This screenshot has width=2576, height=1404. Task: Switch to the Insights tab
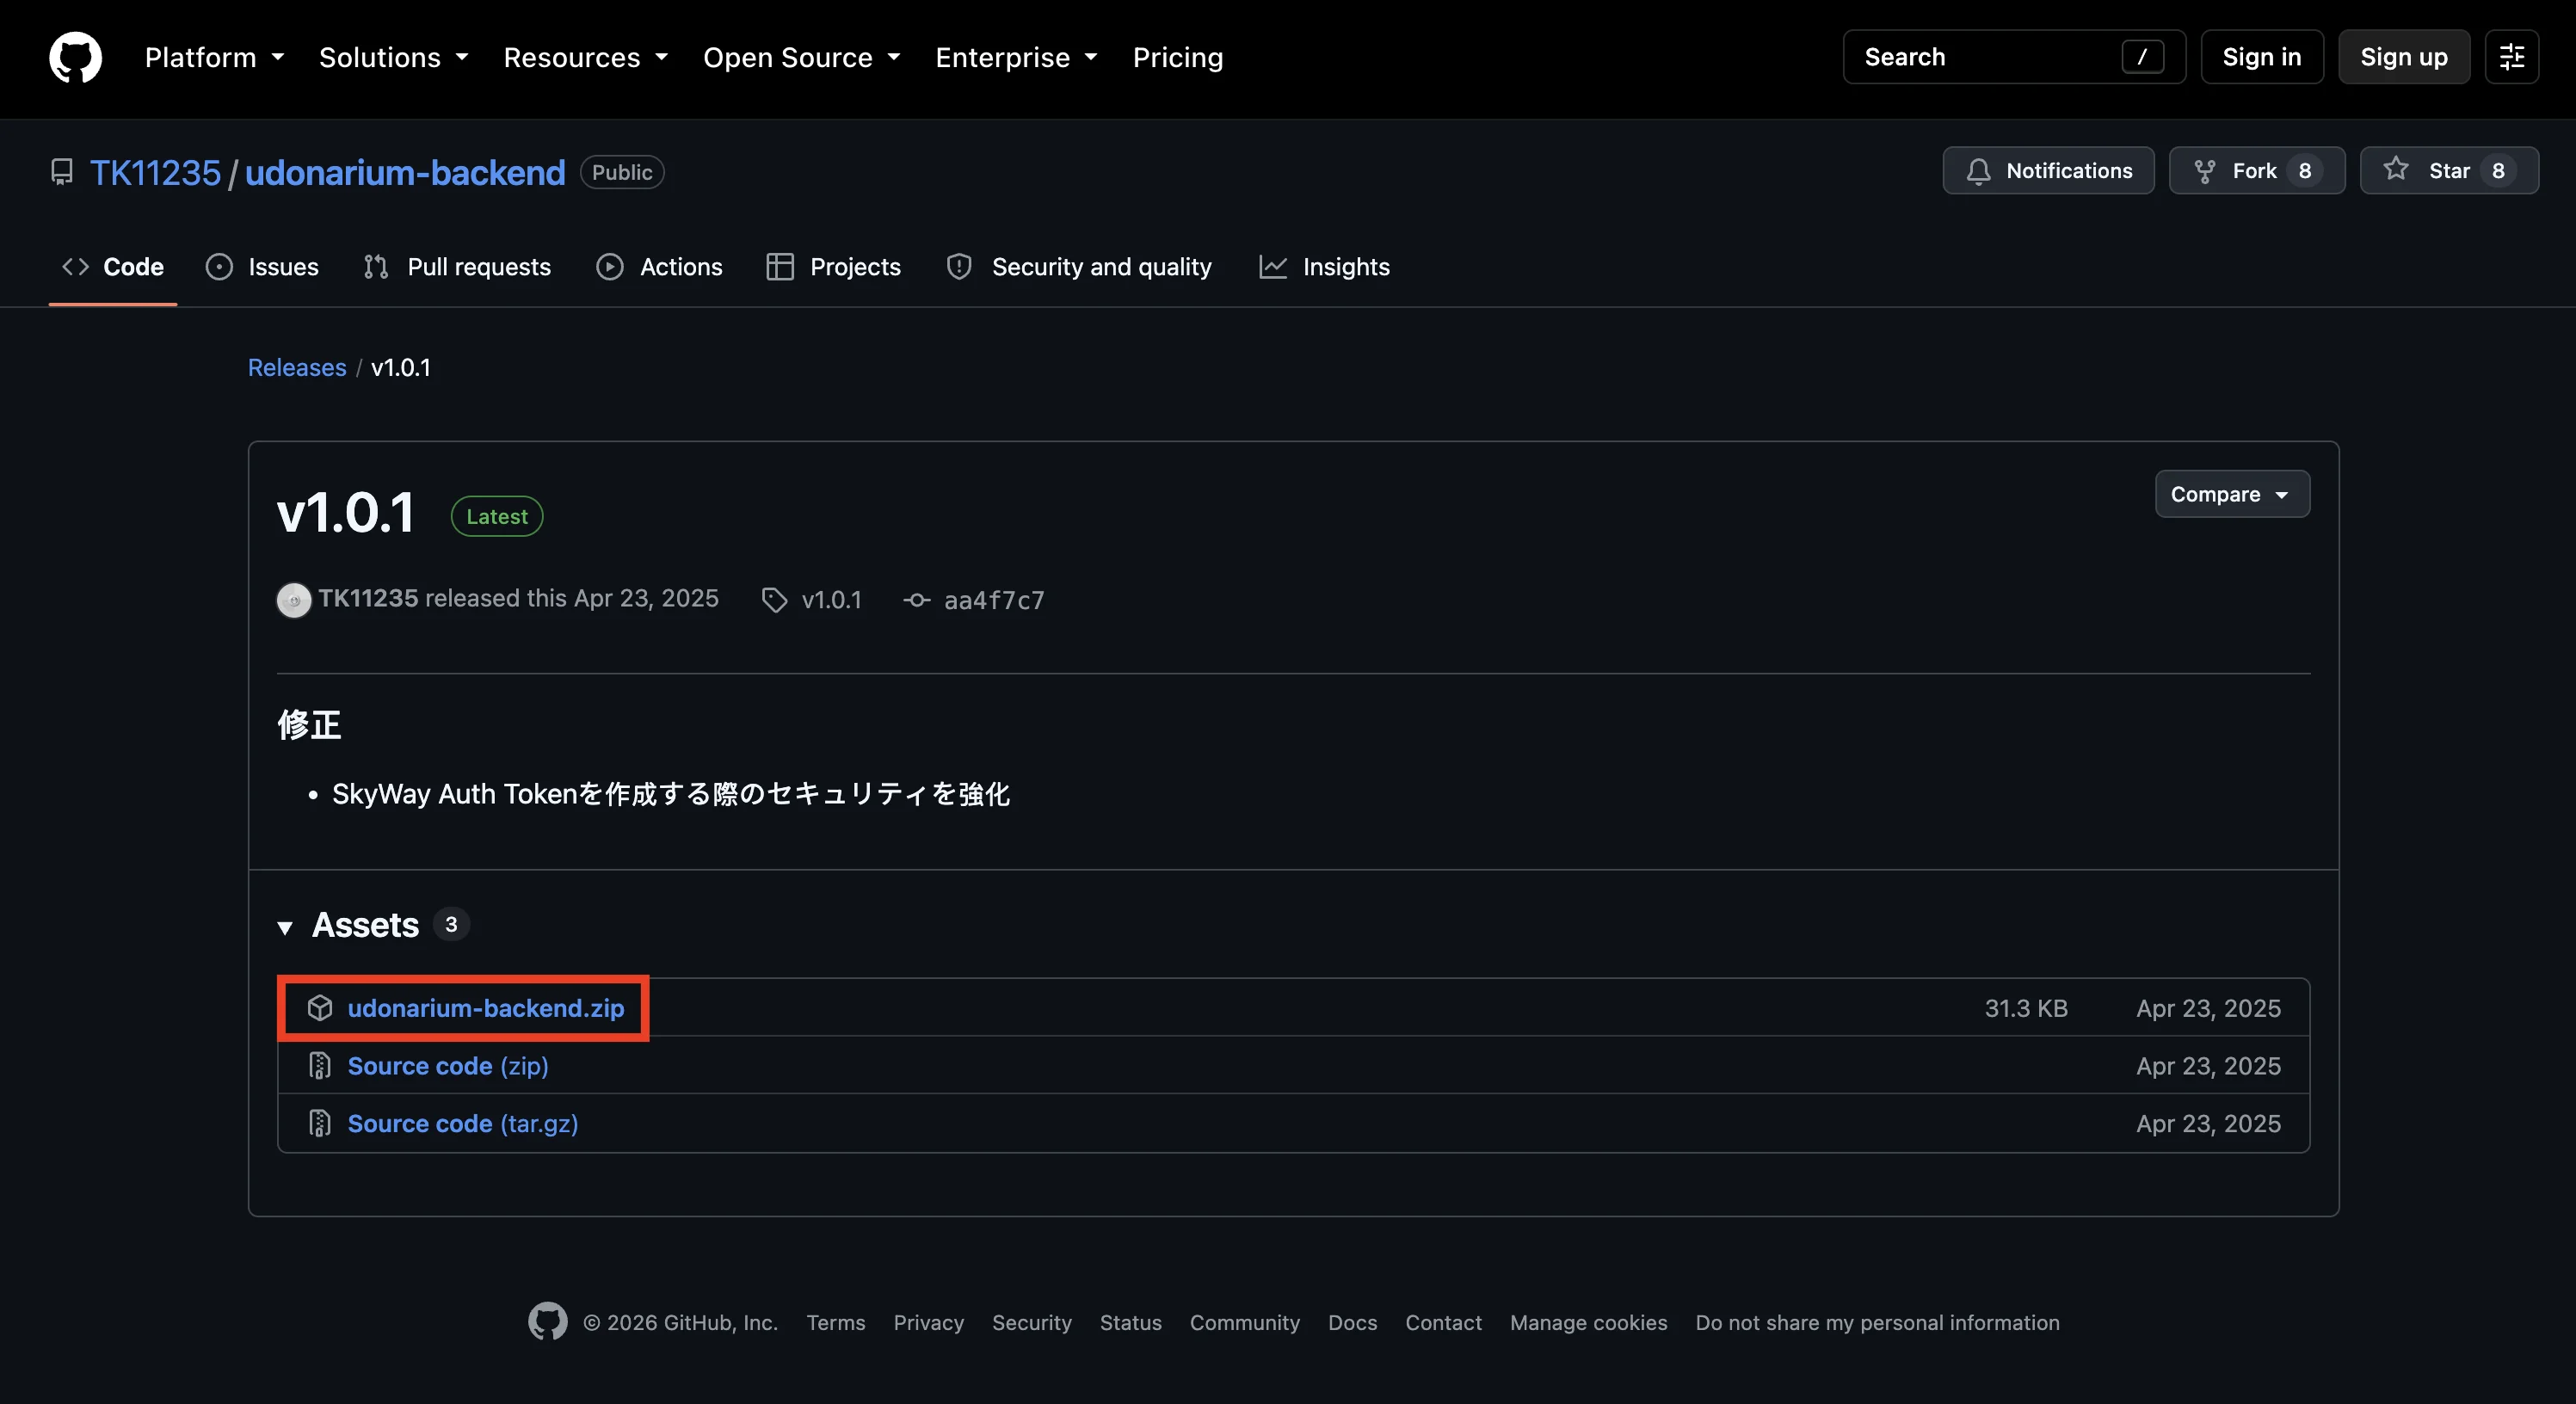point(1325,266)
